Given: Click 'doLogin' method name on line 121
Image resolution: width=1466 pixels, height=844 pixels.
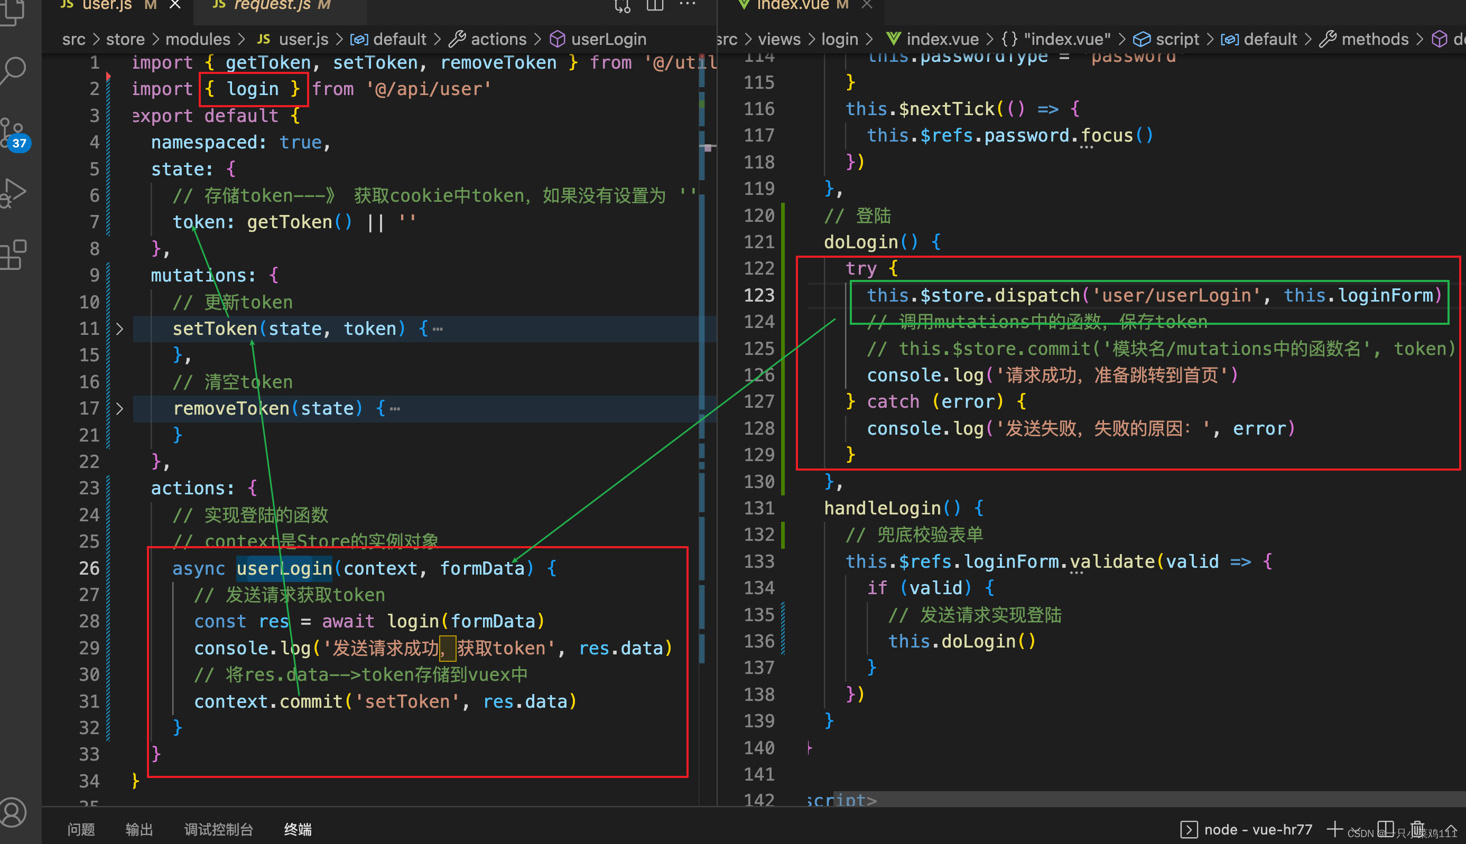Looking at the screenshot, I should [x=860, y=242].
